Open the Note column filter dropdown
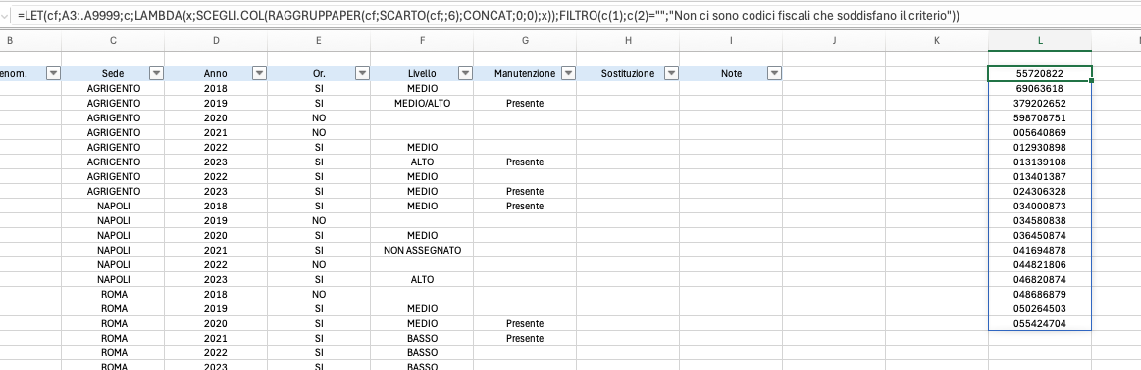This screenshot has height=370, width=1141. click(774, 73)
